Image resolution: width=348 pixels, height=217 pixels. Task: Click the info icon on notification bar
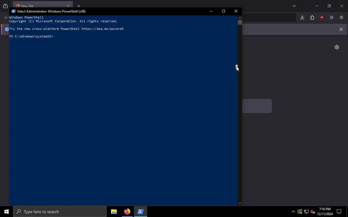coord(7,29)
